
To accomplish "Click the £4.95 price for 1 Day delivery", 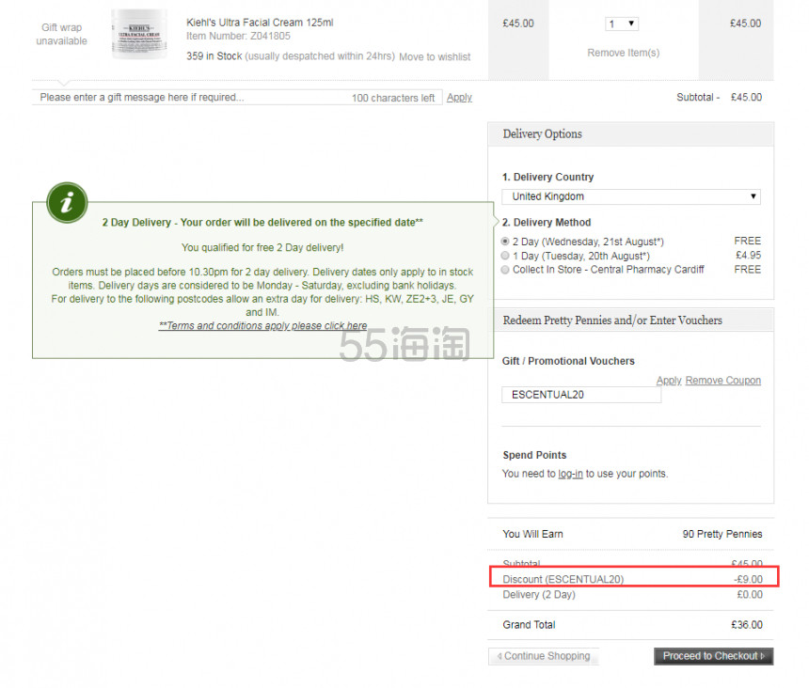I will pyautogui.click(x=748, y=255).
